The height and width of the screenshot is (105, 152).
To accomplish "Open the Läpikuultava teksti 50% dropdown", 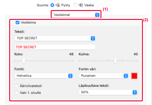I will click(x=108, y=92).
